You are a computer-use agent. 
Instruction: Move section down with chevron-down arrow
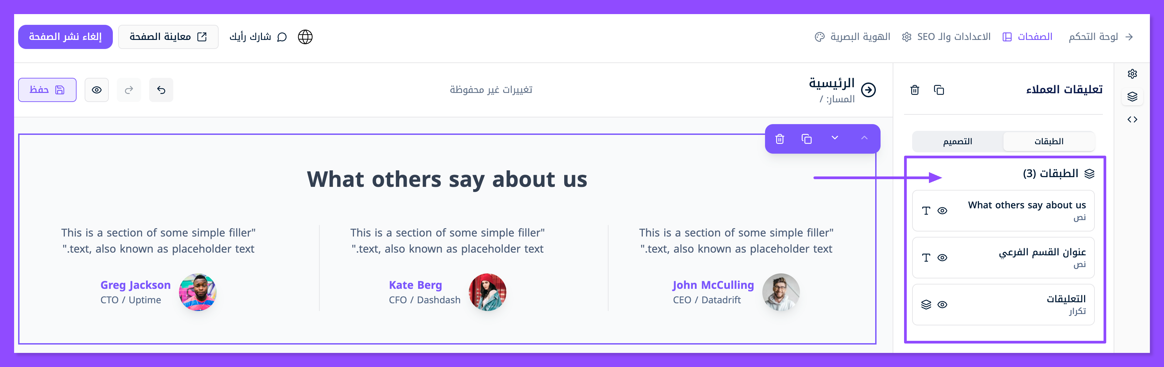(x=835, y=138)
